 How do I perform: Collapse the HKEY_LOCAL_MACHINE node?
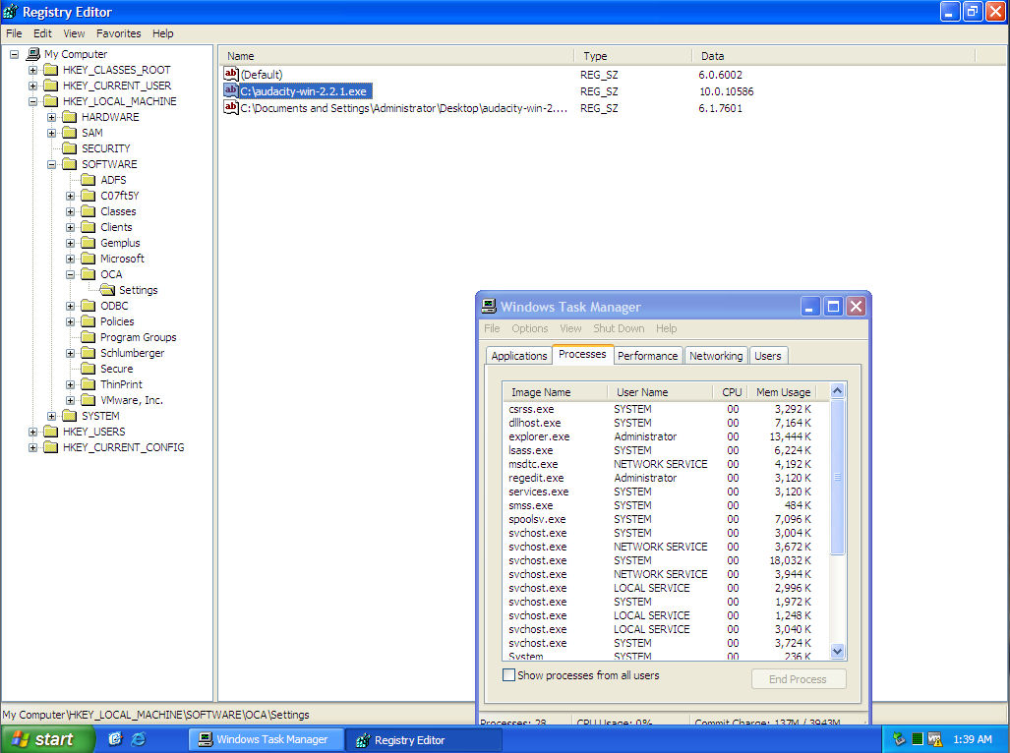pyautogui.click(x=32, y=101)
